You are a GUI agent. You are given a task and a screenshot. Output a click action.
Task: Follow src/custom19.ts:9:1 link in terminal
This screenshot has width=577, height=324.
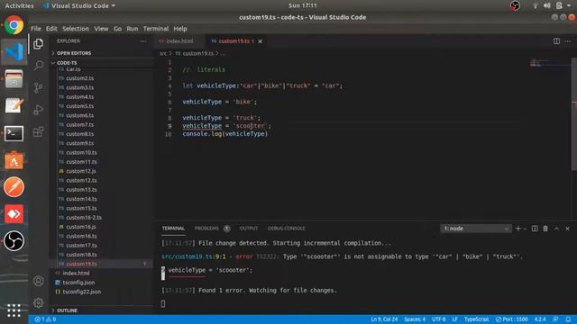tap(194, 256)
